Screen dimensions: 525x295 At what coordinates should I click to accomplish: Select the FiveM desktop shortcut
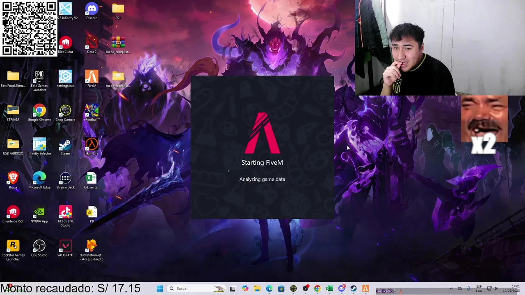click(91, 79)
